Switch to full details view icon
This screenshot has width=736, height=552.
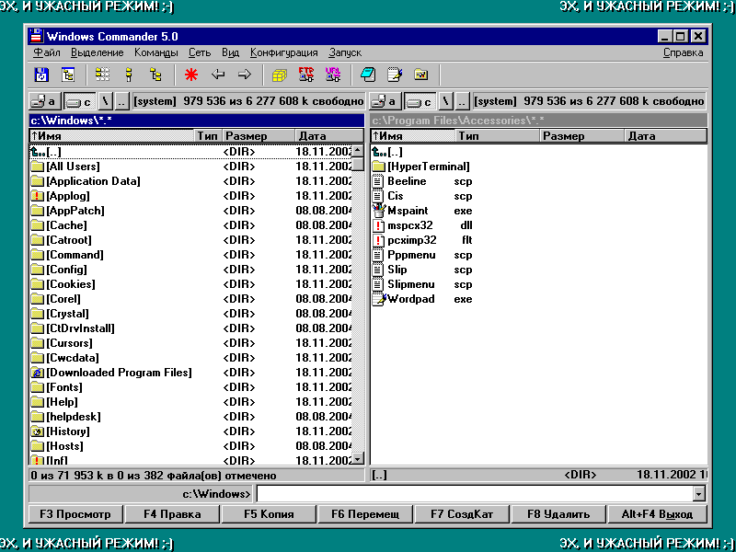click(x=129, y=75)
